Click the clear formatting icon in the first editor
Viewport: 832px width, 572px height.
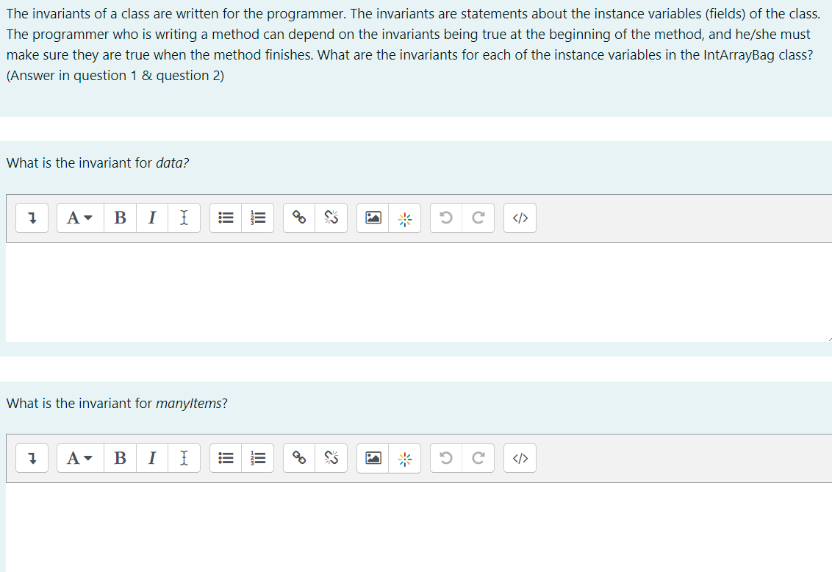(x=184, y=218)
